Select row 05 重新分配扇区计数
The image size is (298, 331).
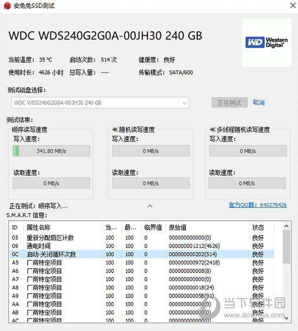pos(142,237)
